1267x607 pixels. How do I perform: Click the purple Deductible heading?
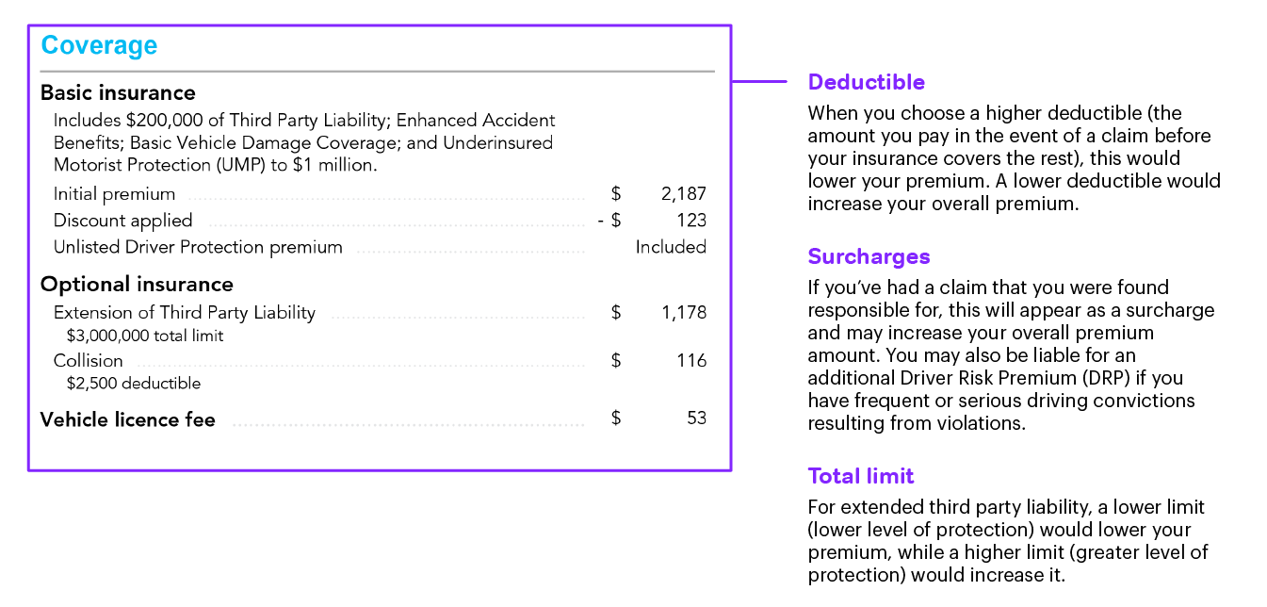click(x=867, y=82)
